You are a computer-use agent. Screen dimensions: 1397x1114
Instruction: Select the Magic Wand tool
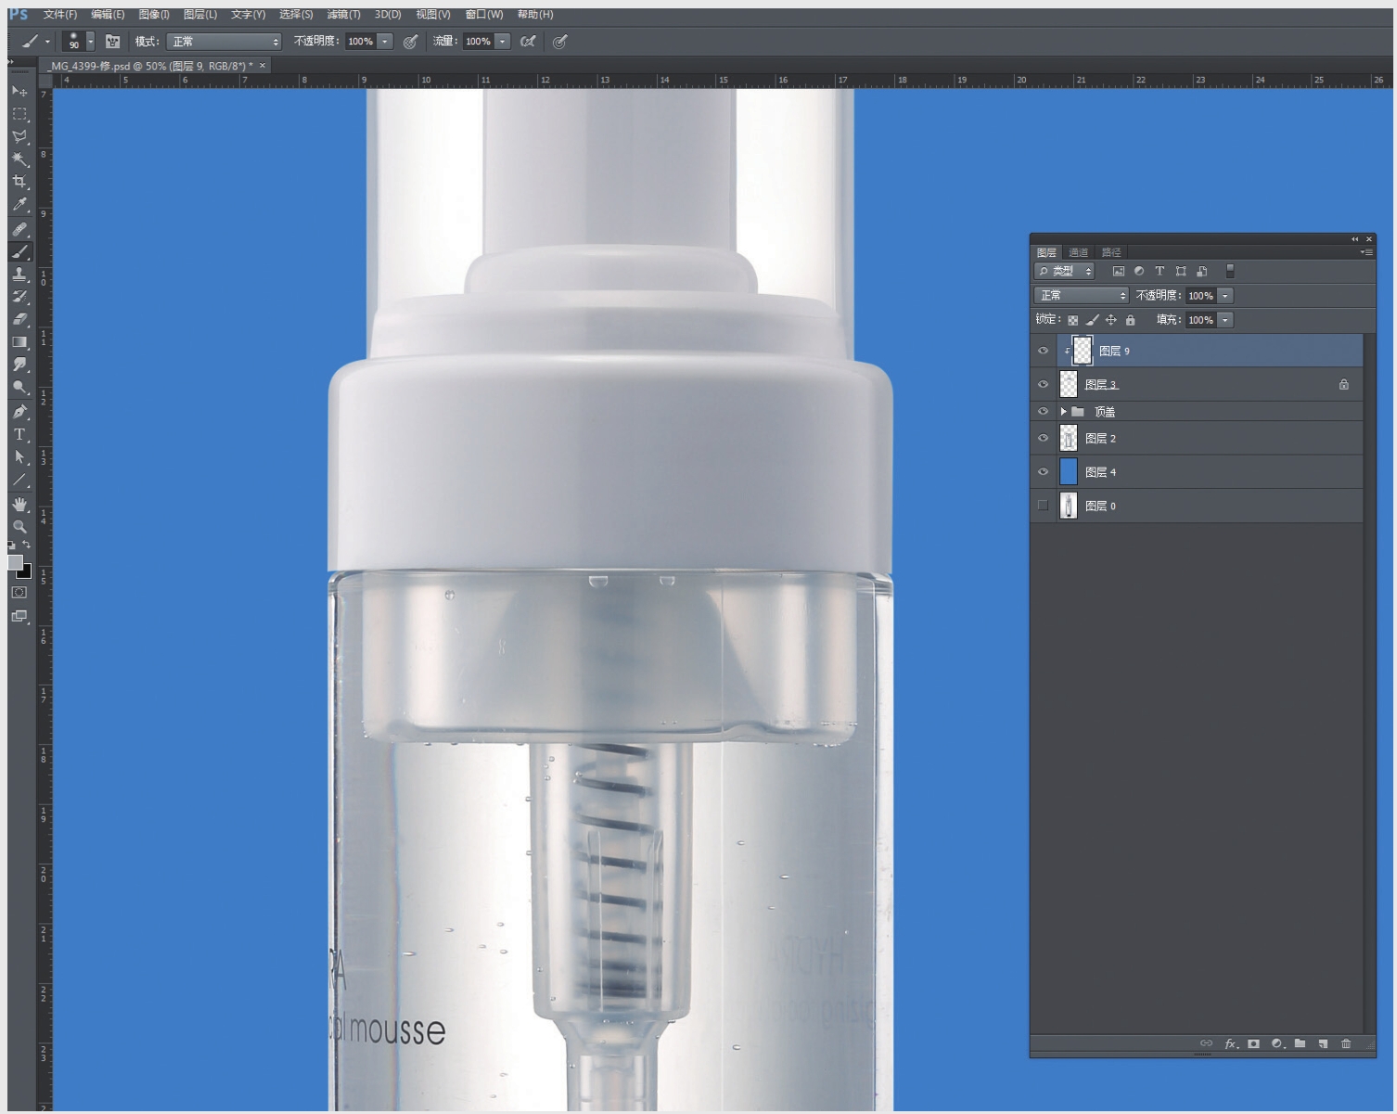(19, 160)
